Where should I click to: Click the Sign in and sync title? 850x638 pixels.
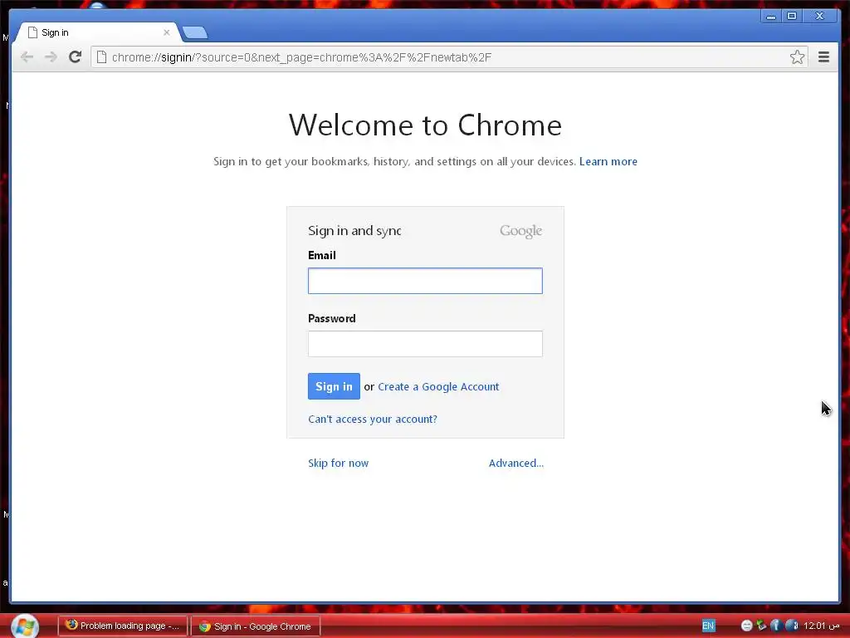(354, 231)
